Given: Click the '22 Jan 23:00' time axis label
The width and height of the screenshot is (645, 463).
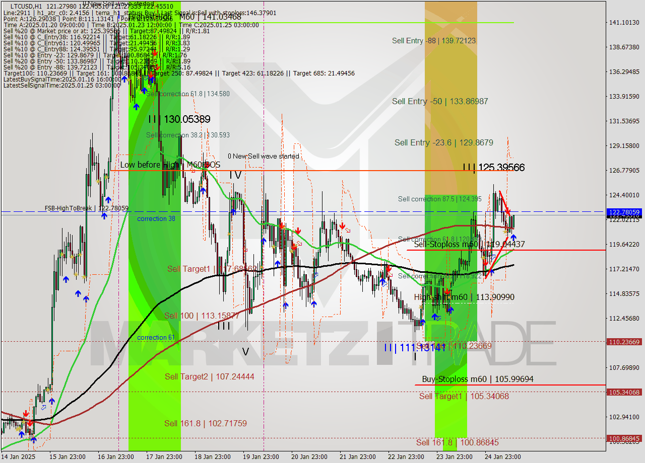Looking at the screenshot, I should [x=406, y=457].
